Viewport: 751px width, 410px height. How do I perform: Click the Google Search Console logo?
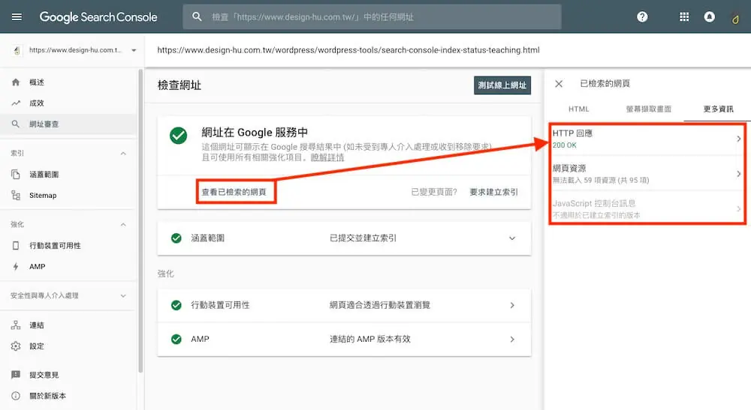(98, 17)
